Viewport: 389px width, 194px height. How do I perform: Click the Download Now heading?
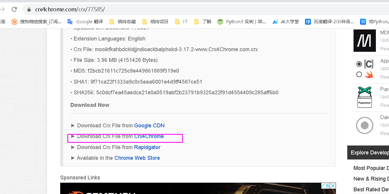click(x=90, y=105)
